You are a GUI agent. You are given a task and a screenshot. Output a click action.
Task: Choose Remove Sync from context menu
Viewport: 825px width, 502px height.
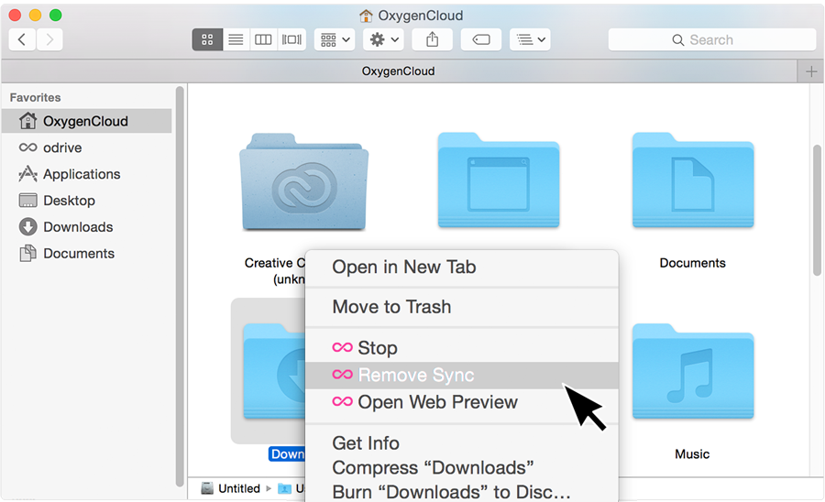[x=461, y=376]
